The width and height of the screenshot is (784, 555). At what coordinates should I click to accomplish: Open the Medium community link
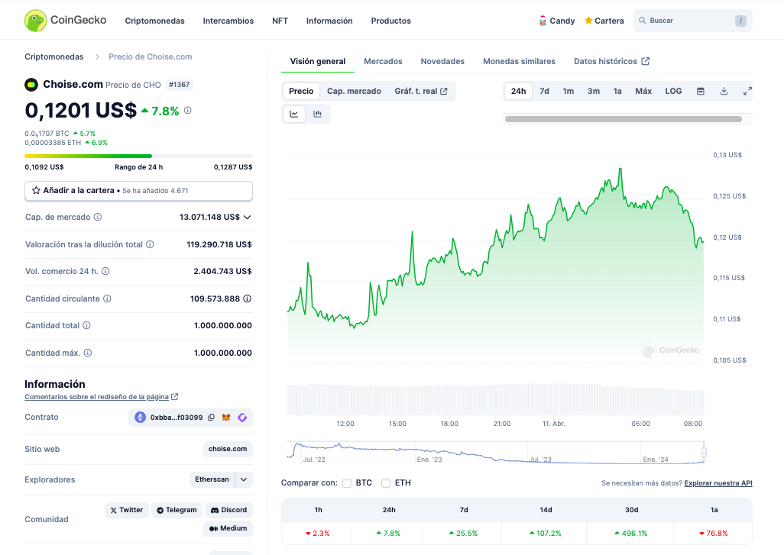point(228,528)
